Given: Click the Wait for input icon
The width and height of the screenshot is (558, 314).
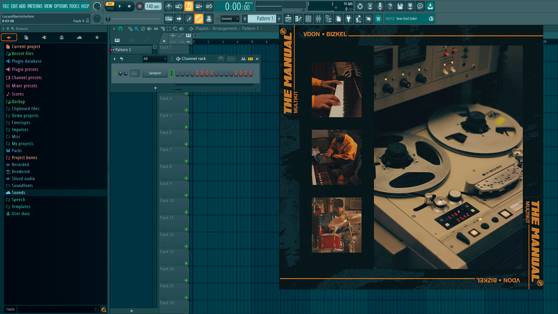Looking at the screenshot, I should coord(179,6).
